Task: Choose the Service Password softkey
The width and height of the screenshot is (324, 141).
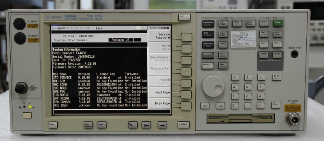Action: (x=159, y=36)
